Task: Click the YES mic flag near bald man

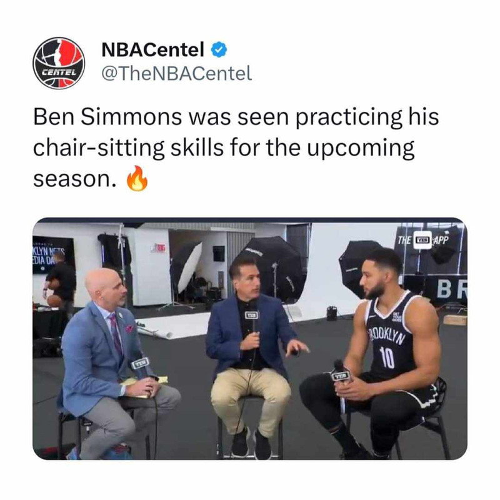Action: tap(139, 364)
